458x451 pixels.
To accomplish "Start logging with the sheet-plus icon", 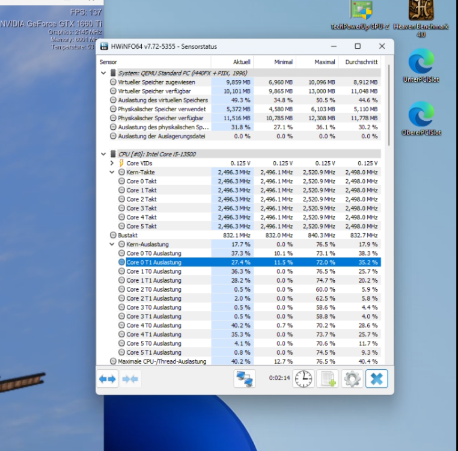I will click(x=328, y=379).
